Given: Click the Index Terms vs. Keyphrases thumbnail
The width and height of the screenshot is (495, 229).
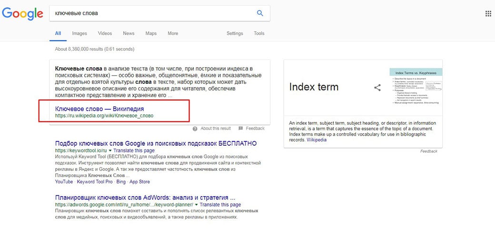Looking at the screenshot, I should click(x=416, y=87).
